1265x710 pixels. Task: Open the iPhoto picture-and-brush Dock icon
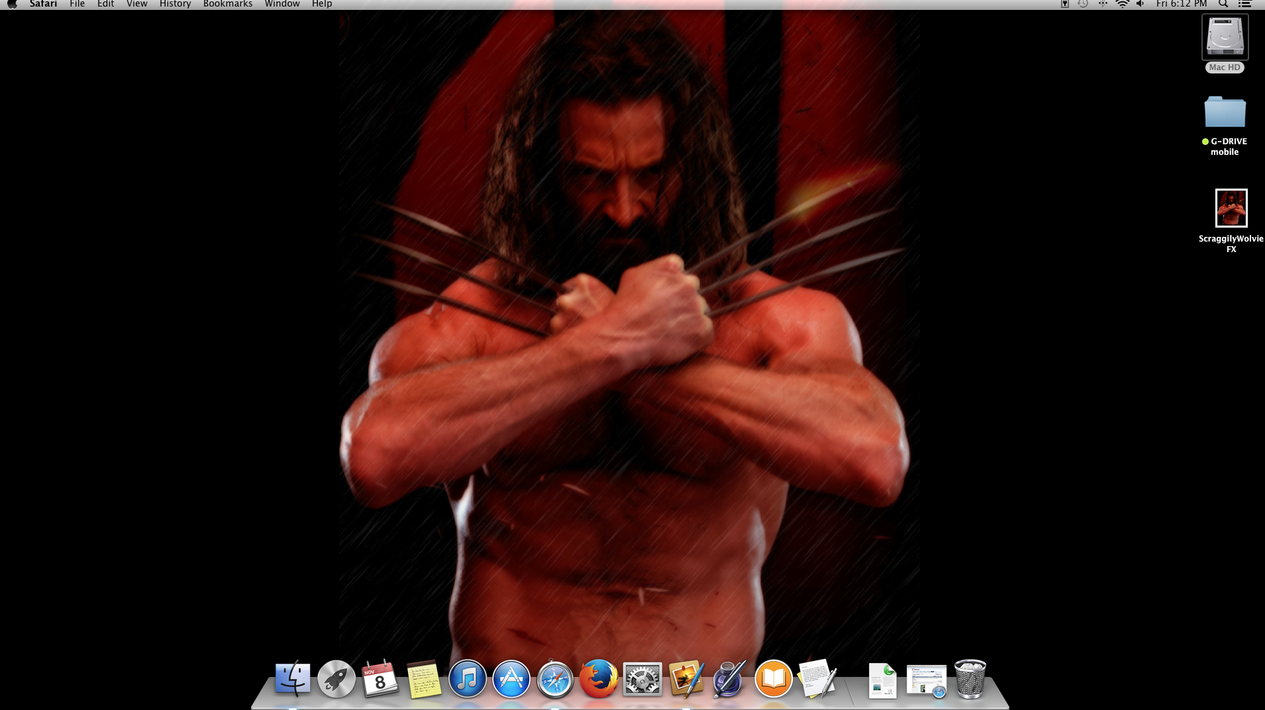point(686,678)
